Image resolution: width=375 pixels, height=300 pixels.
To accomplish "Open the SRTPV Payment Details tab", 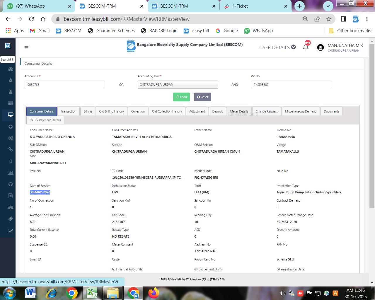I will click(x=45, y=120).
